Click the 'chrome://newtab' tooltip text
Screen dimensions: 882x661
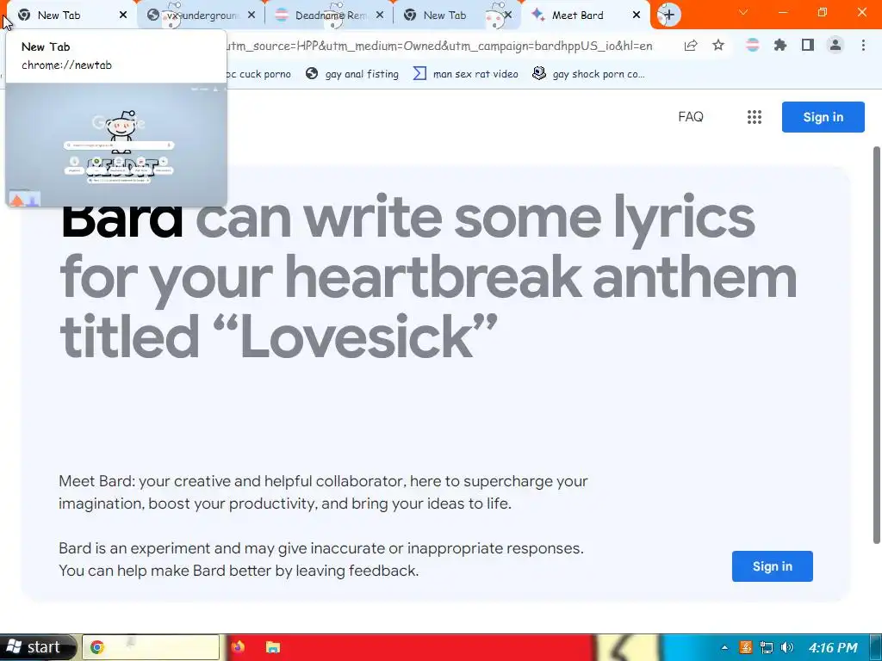(66, 65)
